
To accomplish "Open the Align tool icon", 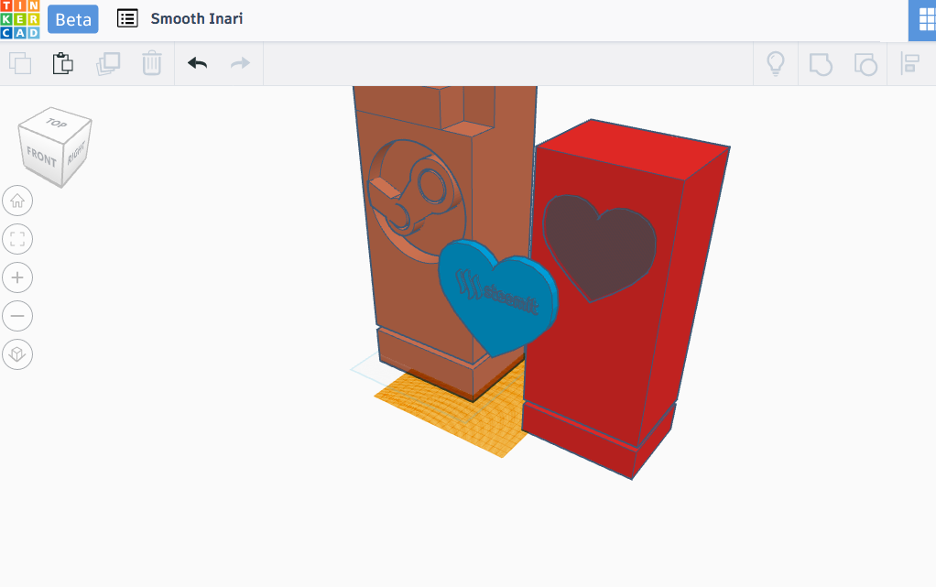I will tap(909, 63).
